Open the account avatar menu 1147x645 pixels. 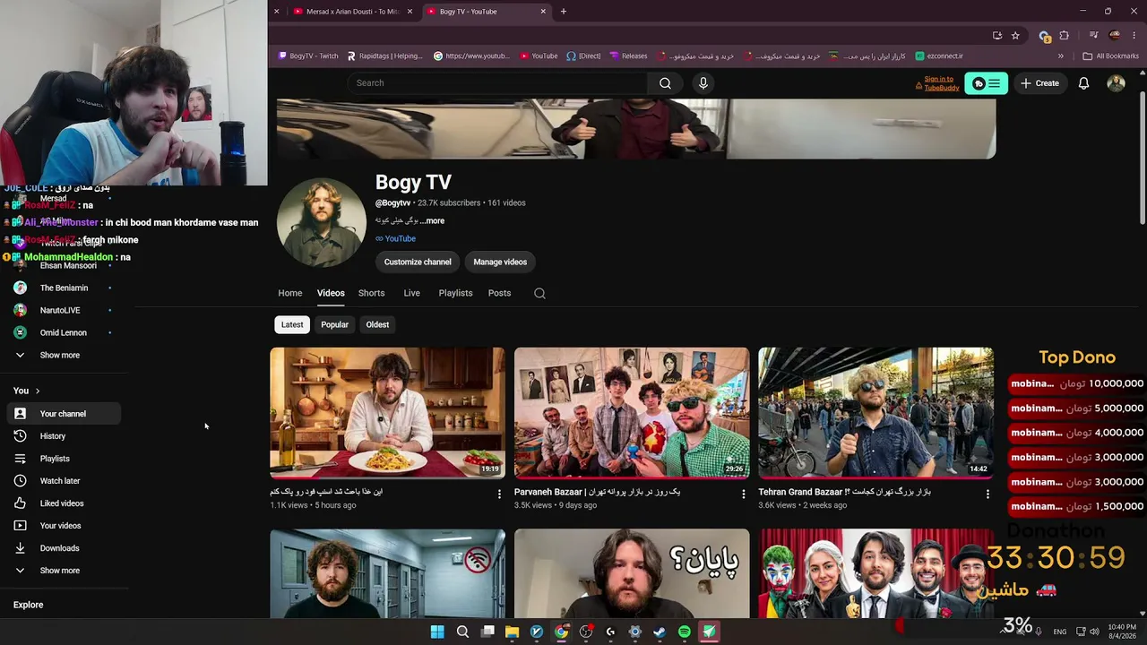pos(1116,83)
